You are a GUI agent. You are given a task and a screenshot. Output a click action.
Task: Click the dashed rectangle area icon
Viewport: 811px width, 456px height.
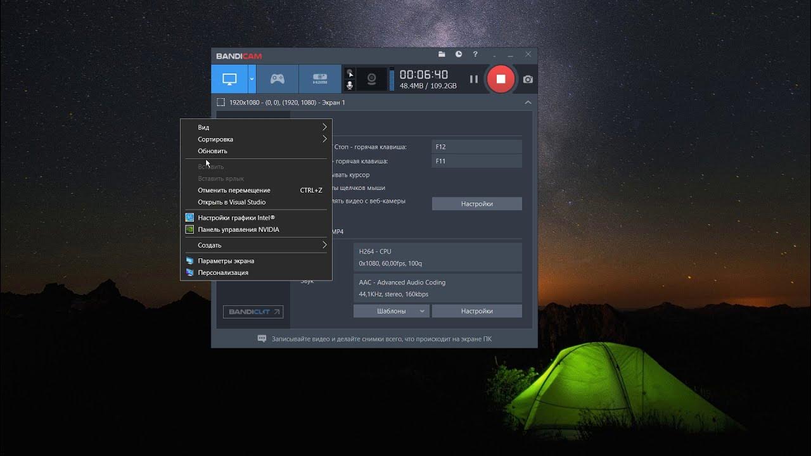220,102
